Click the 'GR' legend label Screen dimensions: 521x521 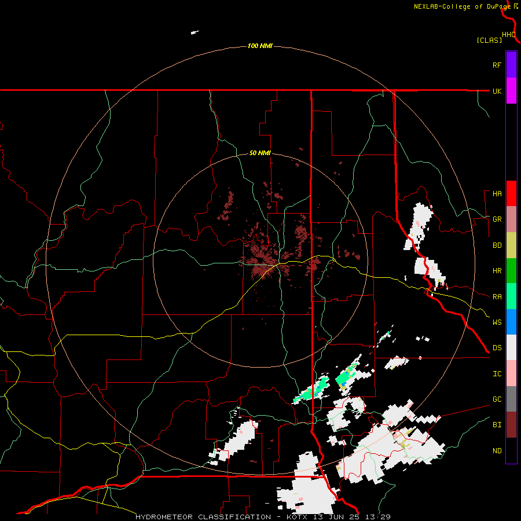tap(497, 219)
